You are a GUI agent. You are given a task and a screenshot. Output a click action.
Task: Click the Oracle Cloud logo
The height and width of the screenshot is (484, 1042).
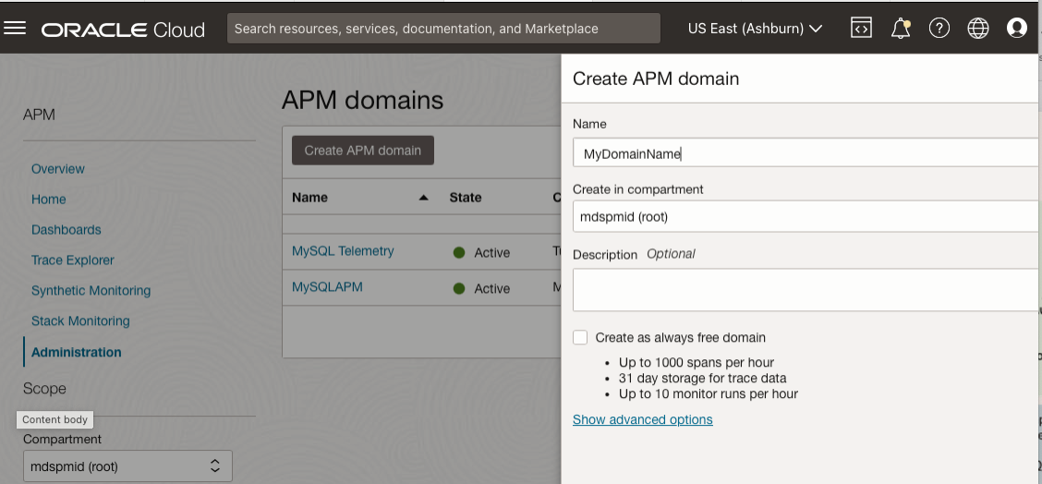(123, 30)
